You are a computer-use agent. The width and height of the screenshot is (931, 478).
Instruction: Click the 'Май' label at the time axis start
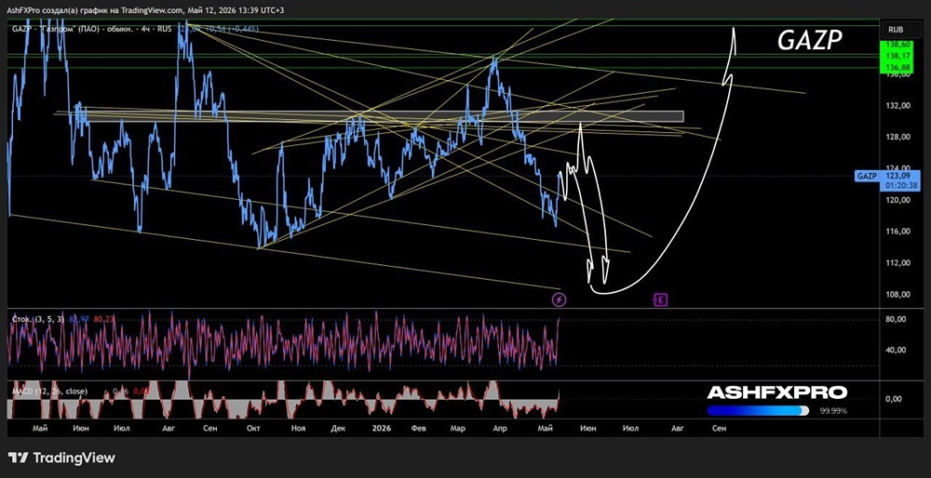pyautogui.click(x=40, y=427)
